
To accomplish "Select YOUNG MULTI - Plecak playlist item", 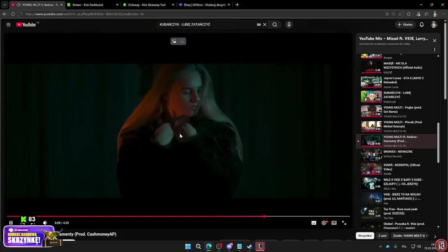I will click(397, 126).
